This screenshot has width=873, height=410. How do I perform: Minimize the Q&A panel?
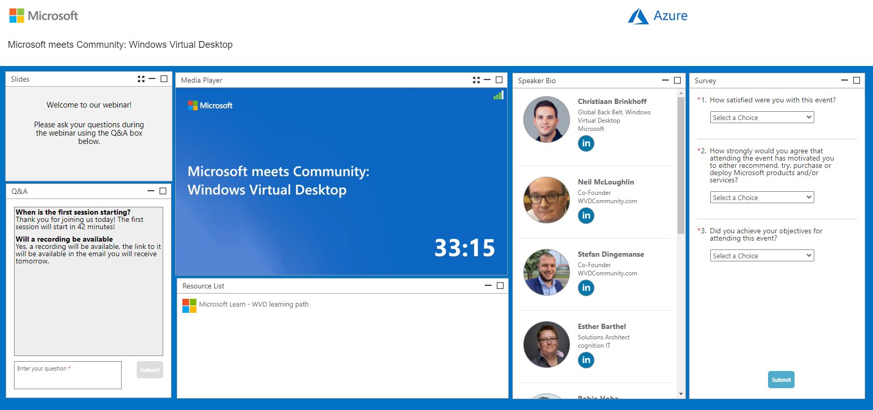pos(151,191)
